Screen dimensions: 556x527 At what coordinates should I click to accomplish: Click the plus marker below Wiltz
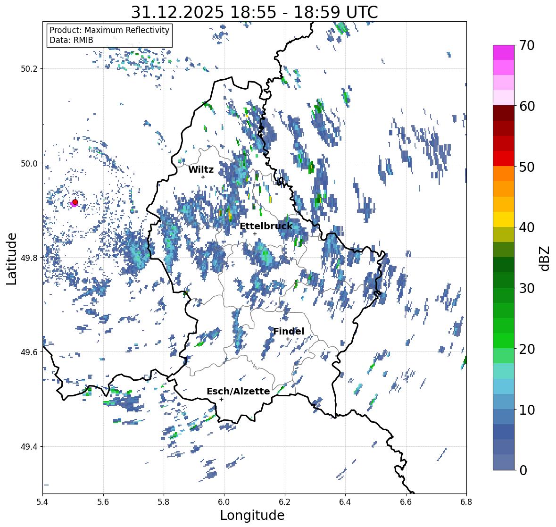click(203, 177)
